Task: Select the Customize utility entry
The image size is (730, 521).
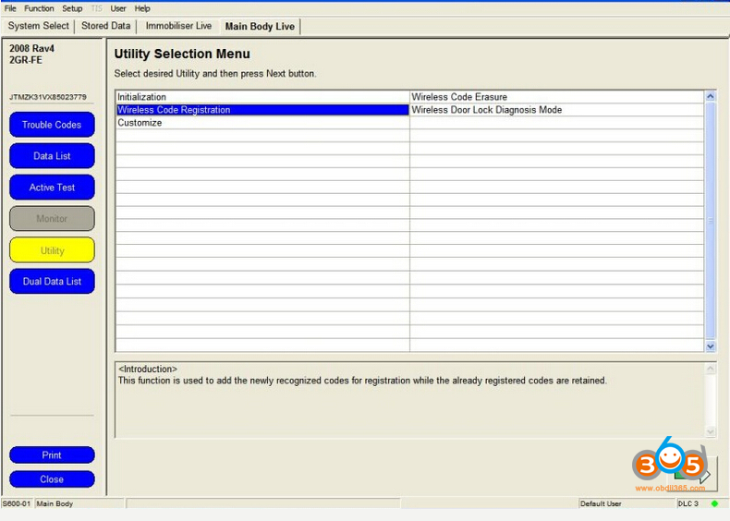Action: 262,123
